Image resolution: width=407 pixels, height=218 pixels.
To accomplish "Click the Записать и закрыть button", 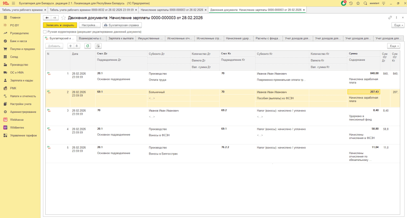I will [60, 25].
